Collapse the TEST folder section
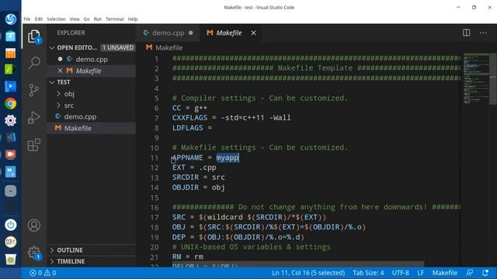 (52, 82)
